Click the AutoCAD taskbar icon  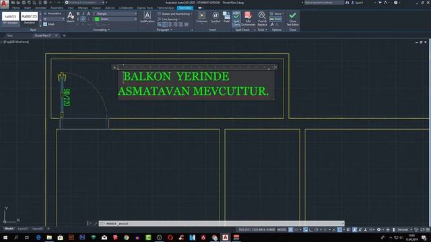tap(225, 237)
